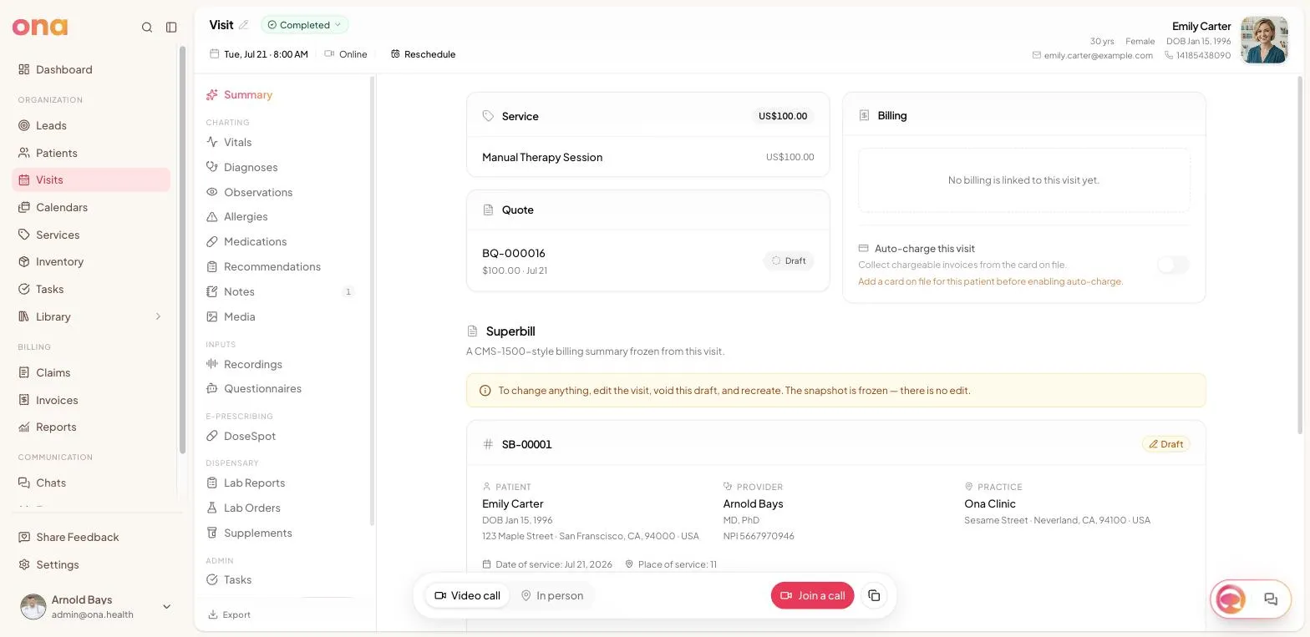The image size is (1310, 637).
Task: Open Emily Carter's profile photo
Action: pyautogui.click(x=1264, y=40)
